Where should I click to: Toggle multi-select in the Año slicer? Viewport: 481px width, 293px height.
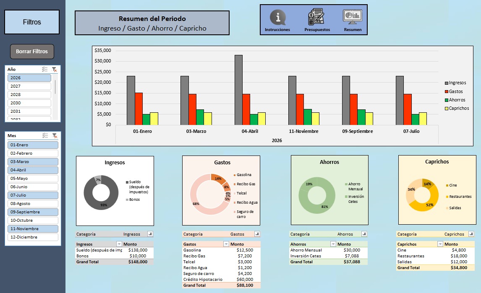(x=45, y=70)
